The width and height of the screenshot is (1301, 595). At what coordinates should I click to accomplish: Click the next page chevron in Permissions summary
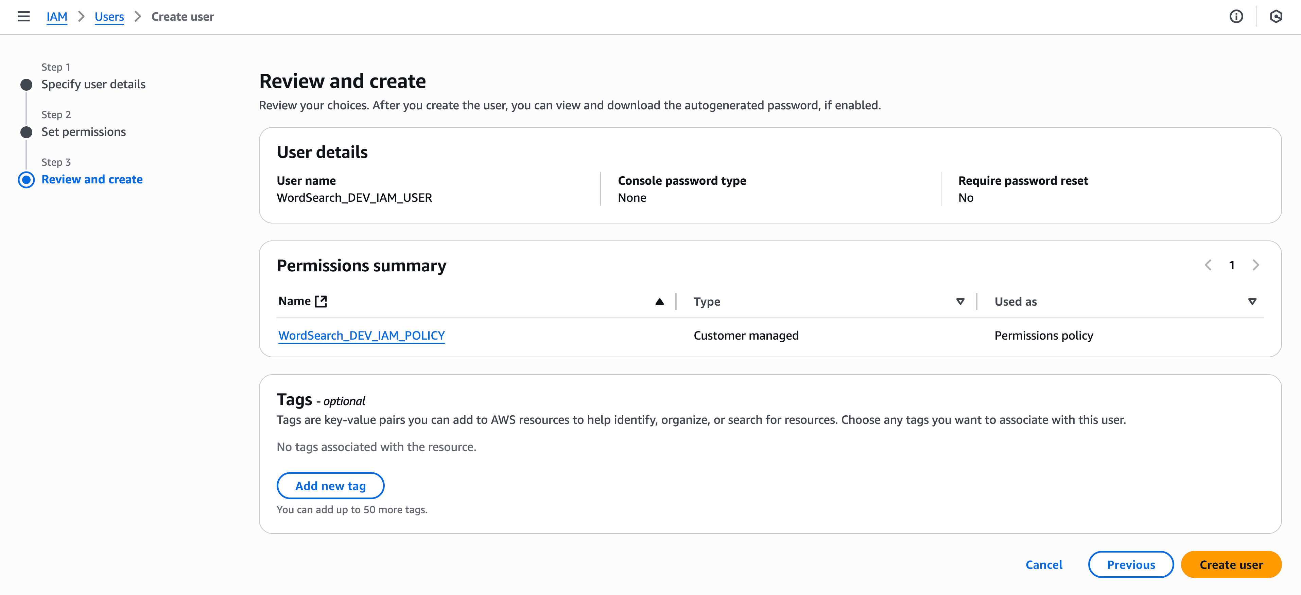click(x=1256, y=265)
